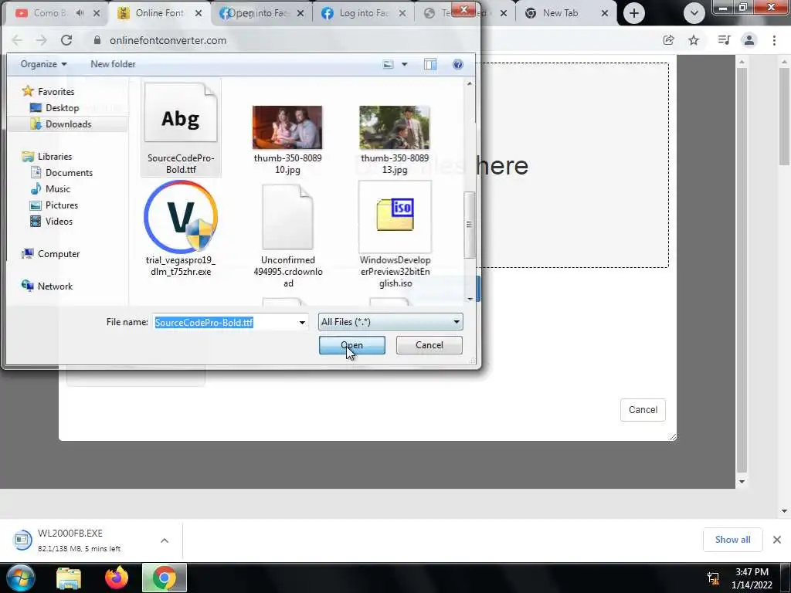The width and height of the screenshot is (791, 593).
Task: Launch Firefox from taskbar
Action: tap(117, 578)
